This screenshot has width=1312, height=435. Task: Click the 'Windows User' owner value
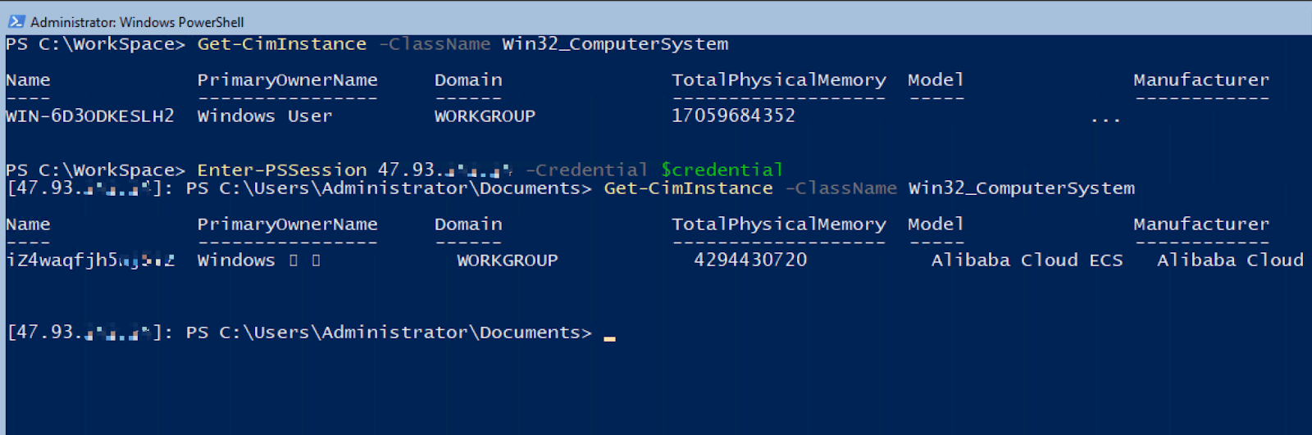click(265, 116)
